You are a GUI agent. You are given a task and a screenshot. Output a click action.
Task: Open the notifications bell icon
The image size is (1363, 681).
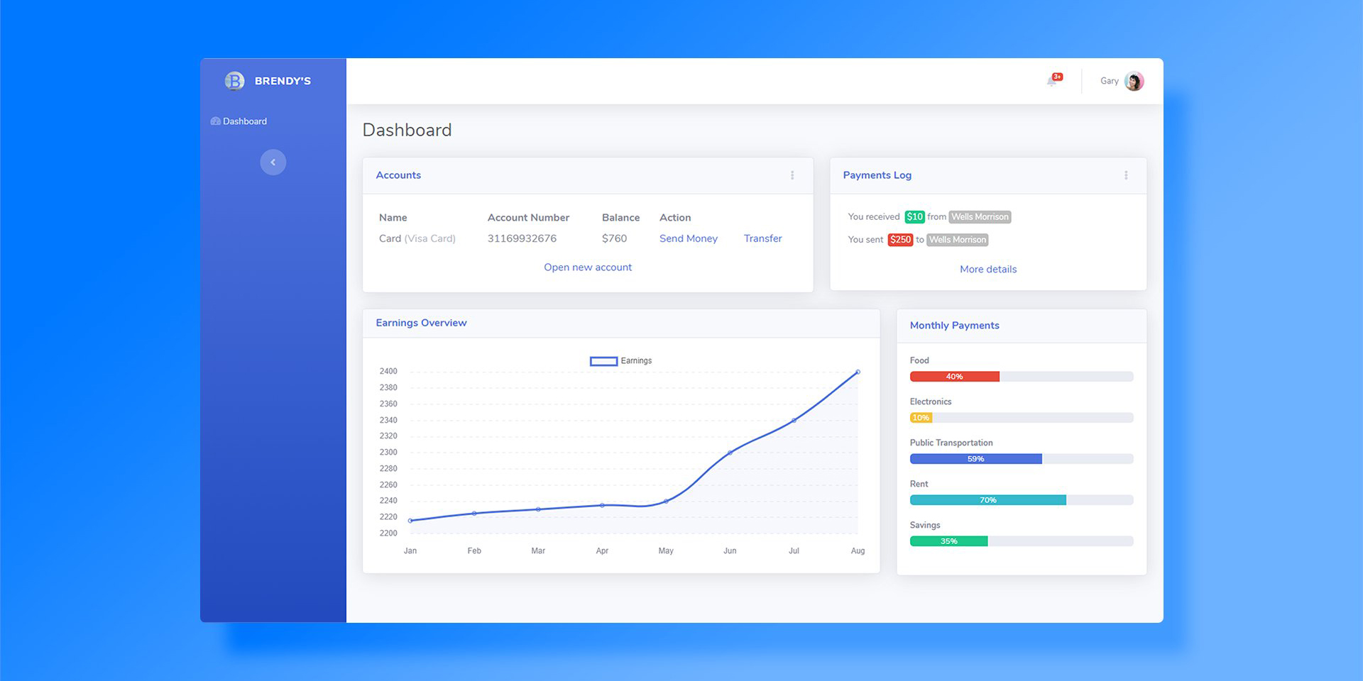pyautogui.click(x=1053, y=81)
